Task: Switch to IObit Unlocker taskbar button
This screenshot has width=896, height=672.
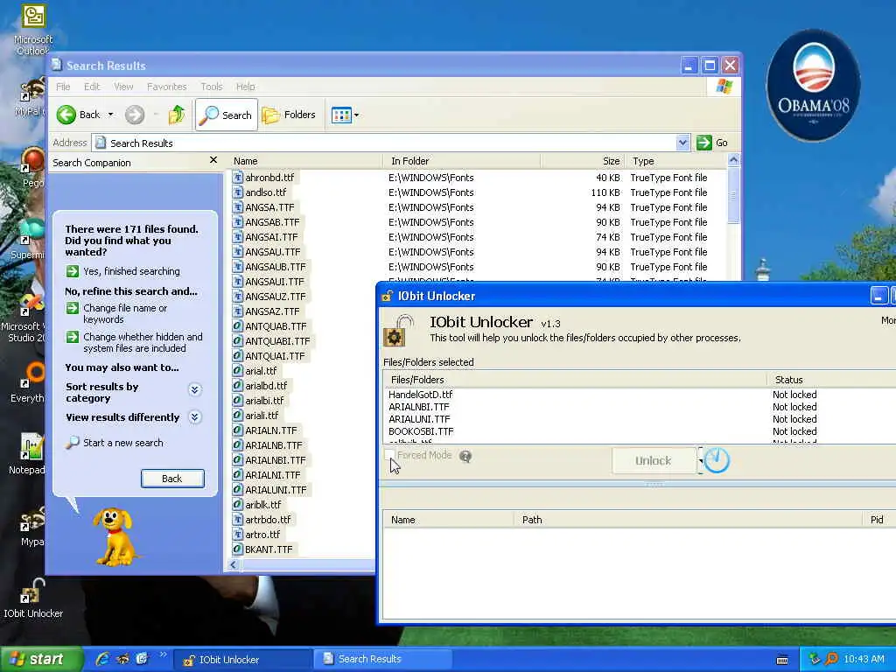Action: [x=242, y=660]
